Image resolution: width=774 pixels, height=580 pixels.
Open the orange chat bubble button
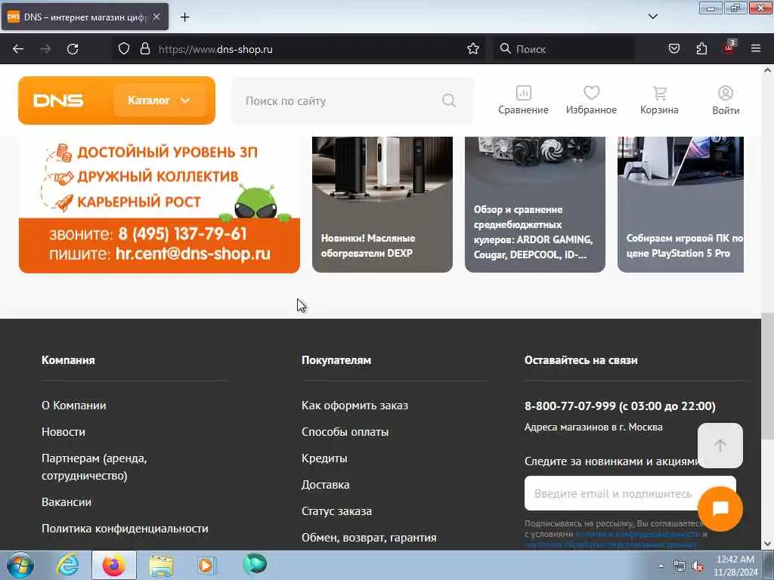[720, 508]
